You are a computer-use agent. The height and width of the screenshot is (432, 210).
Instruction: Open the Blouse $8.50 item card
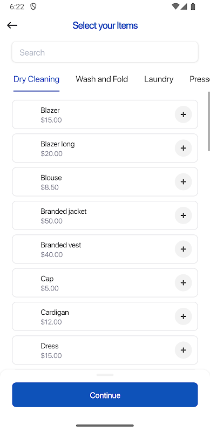tap(105, 182)
